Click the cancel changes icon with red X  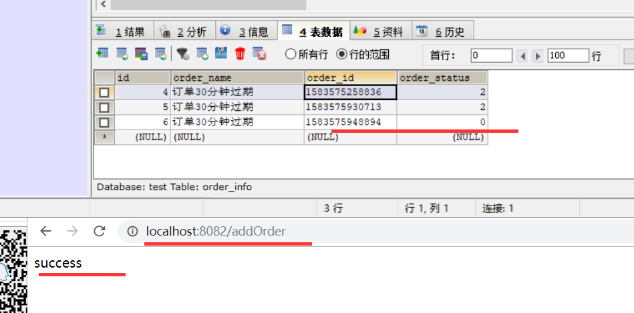tap(259, 53)
